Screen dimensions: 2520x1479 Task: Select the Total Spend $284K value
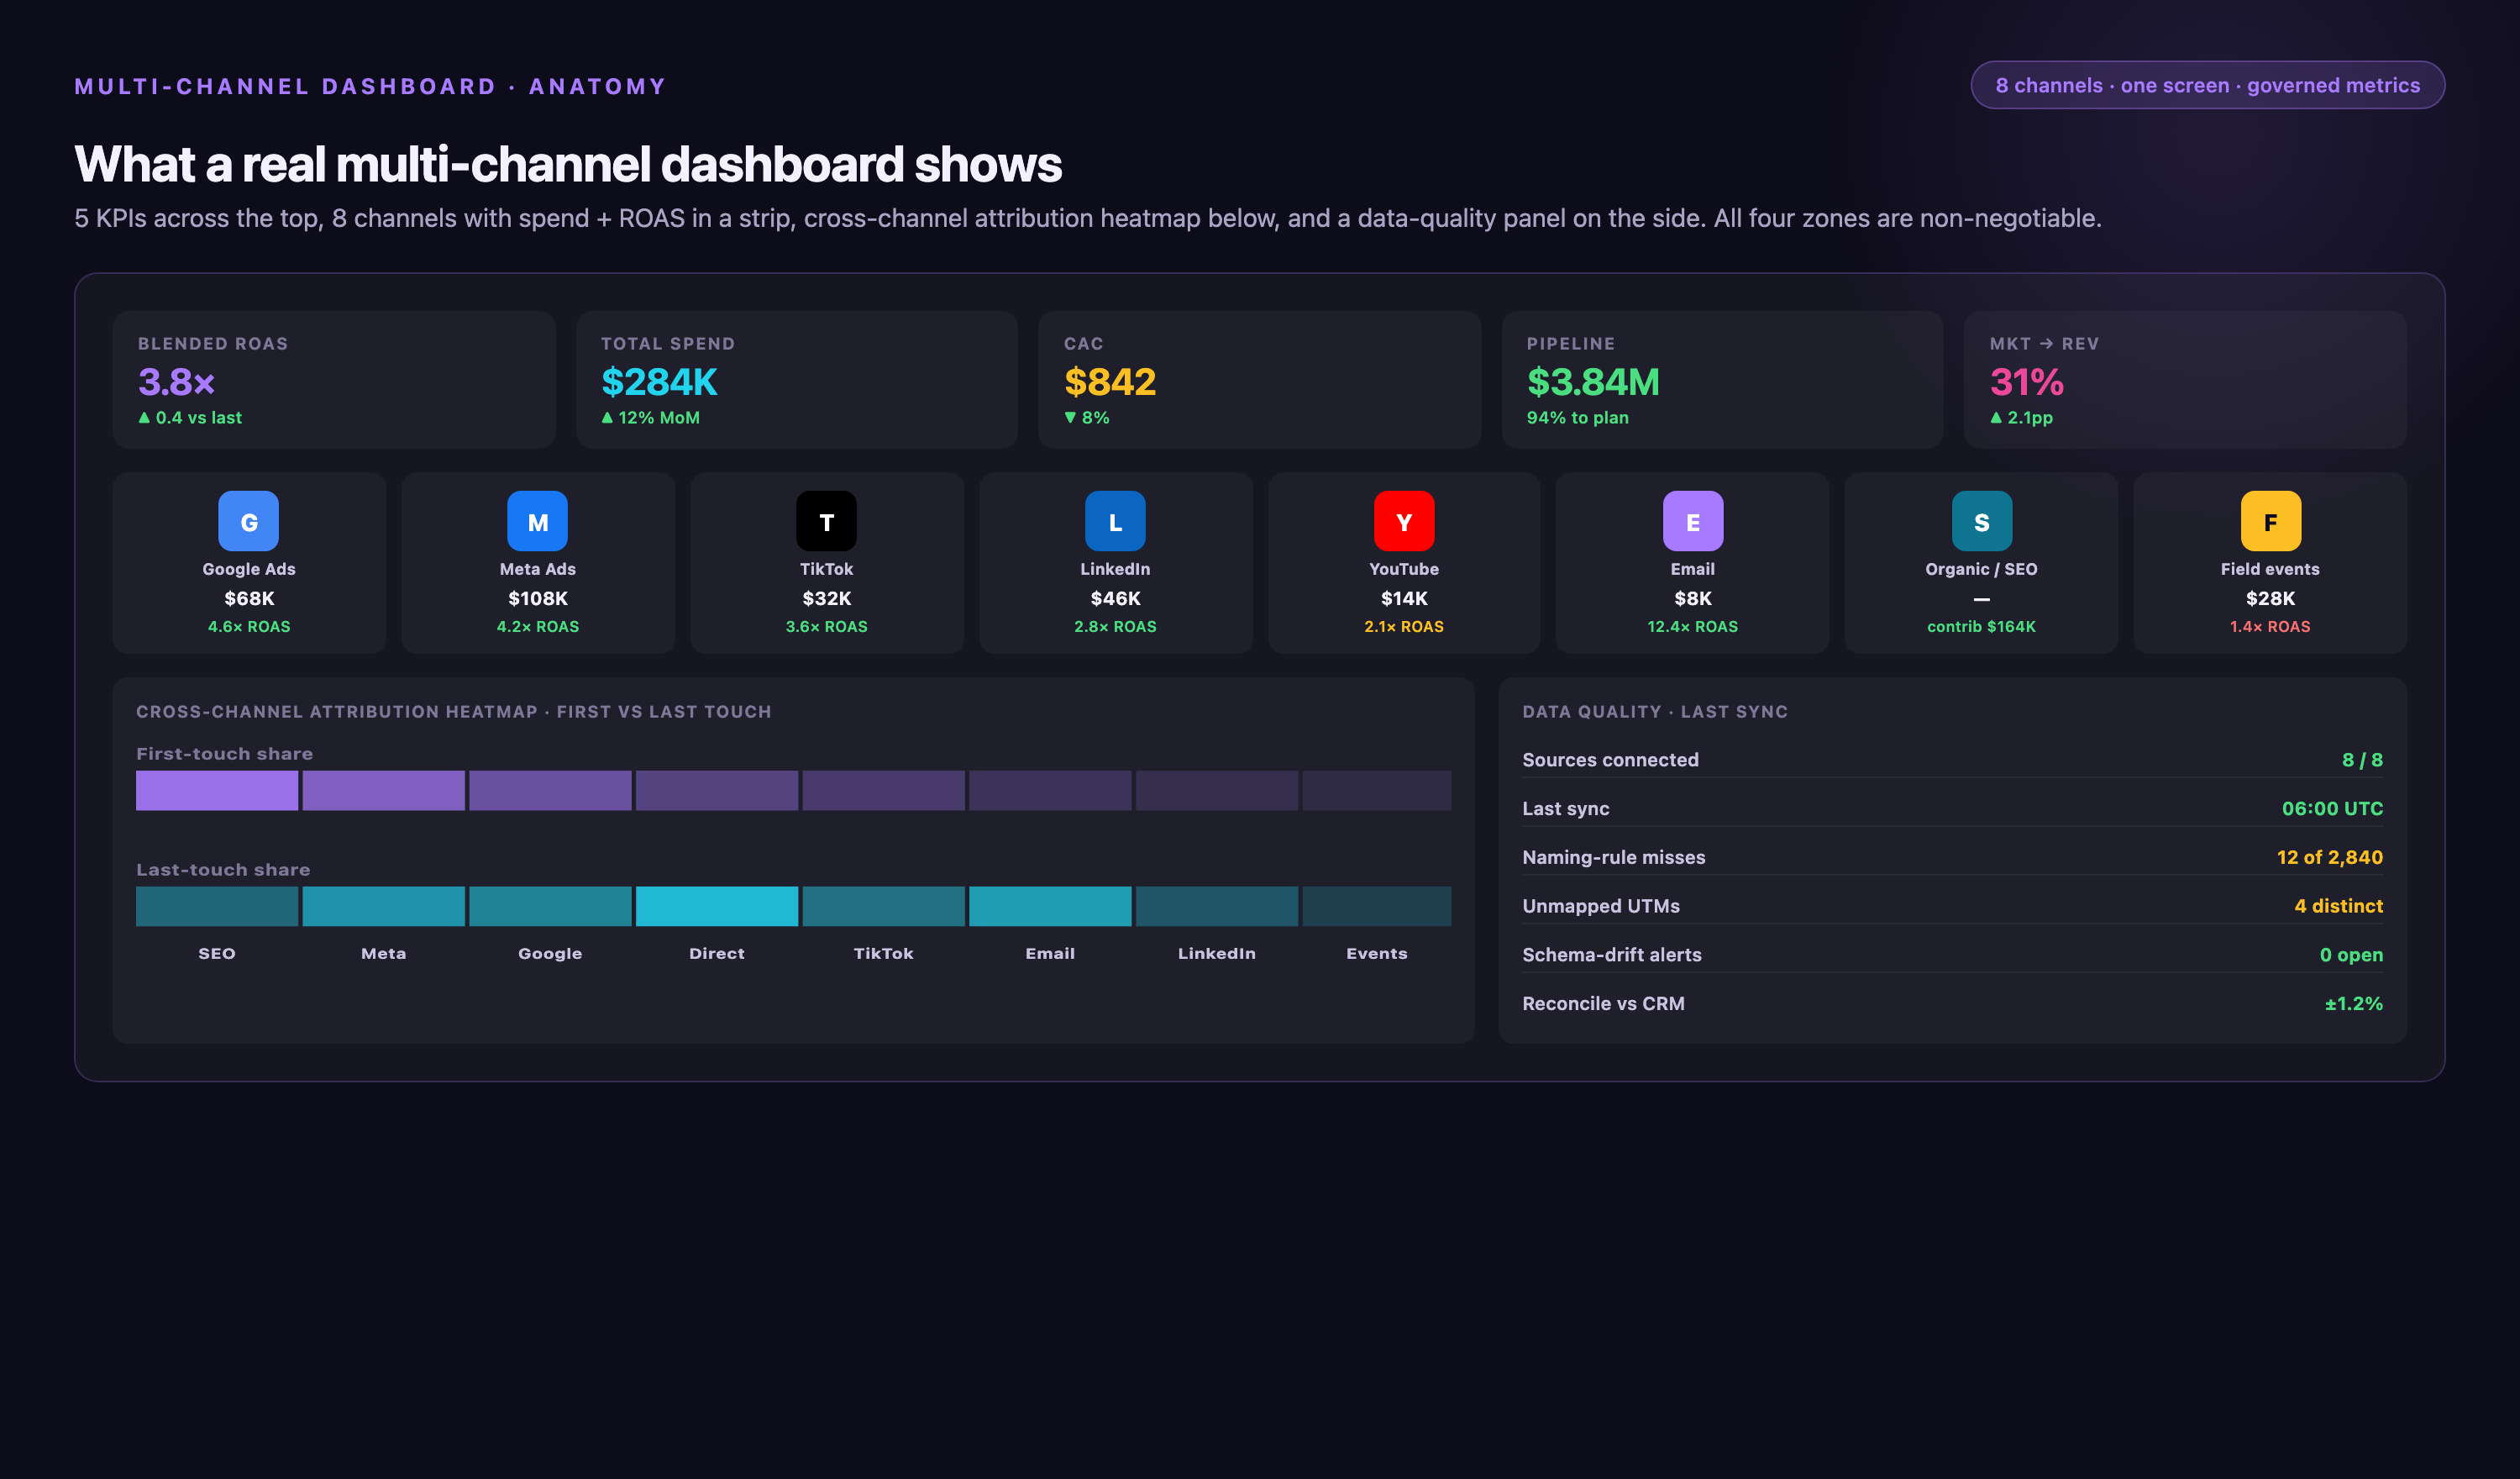click(659, 382)
